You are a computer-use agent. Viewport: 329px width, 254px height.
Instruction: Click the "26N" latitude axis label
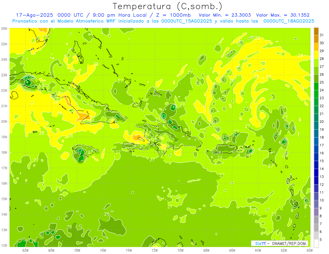tap(4, 28)
